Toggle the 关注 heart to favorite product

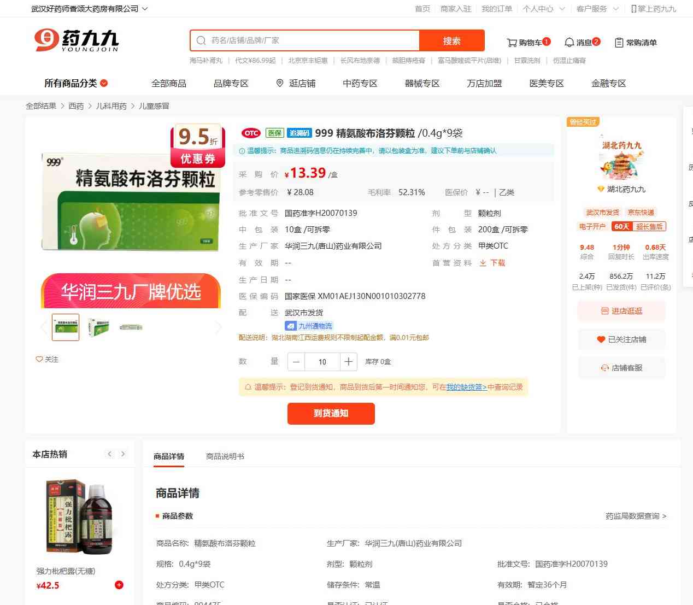point(39,359)
